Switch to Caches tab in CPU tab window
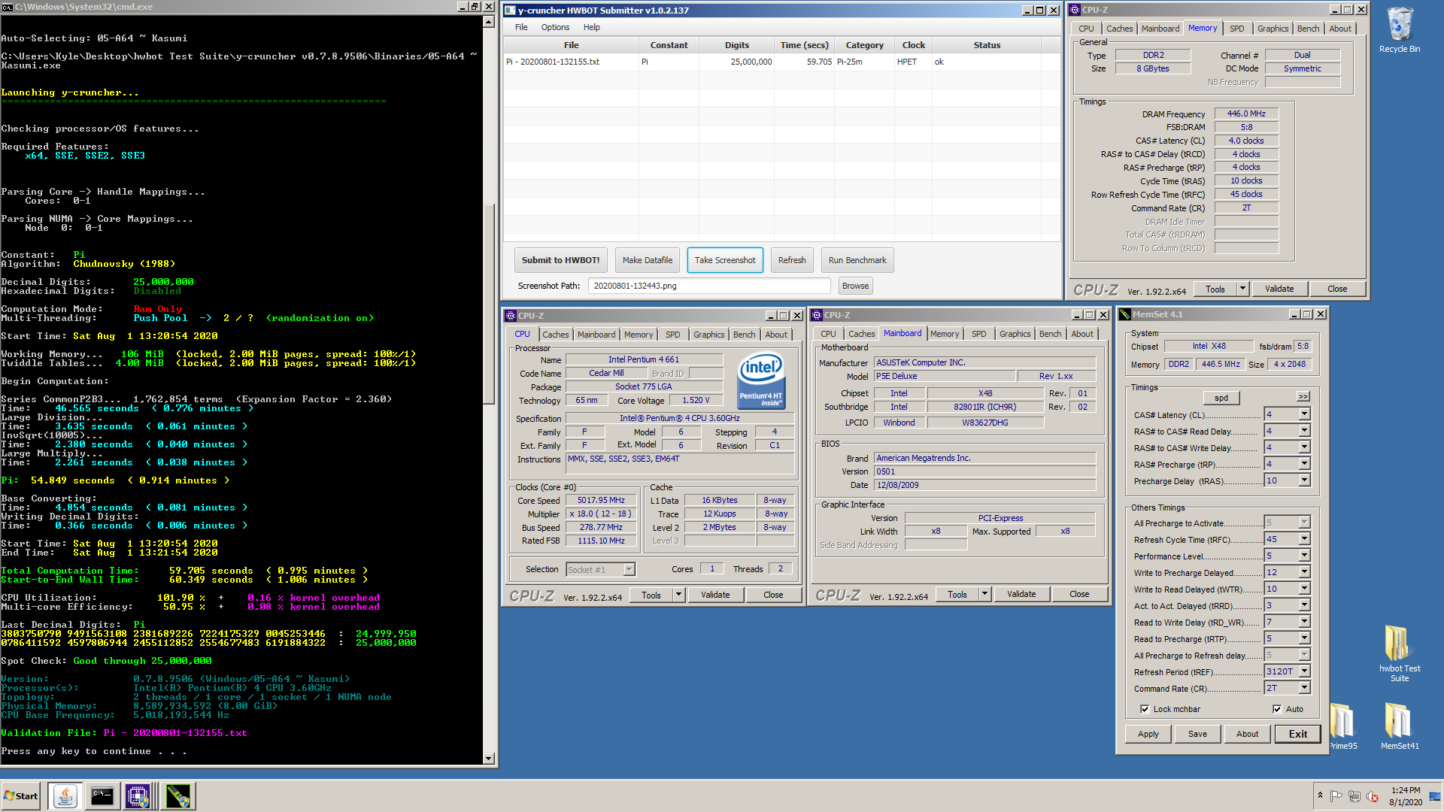The height and width of the screenshot is (812, 1444). (x=556, y=335)
